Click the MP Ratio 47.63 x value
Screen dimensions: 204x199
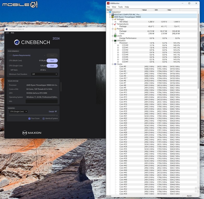pos(43,70)
